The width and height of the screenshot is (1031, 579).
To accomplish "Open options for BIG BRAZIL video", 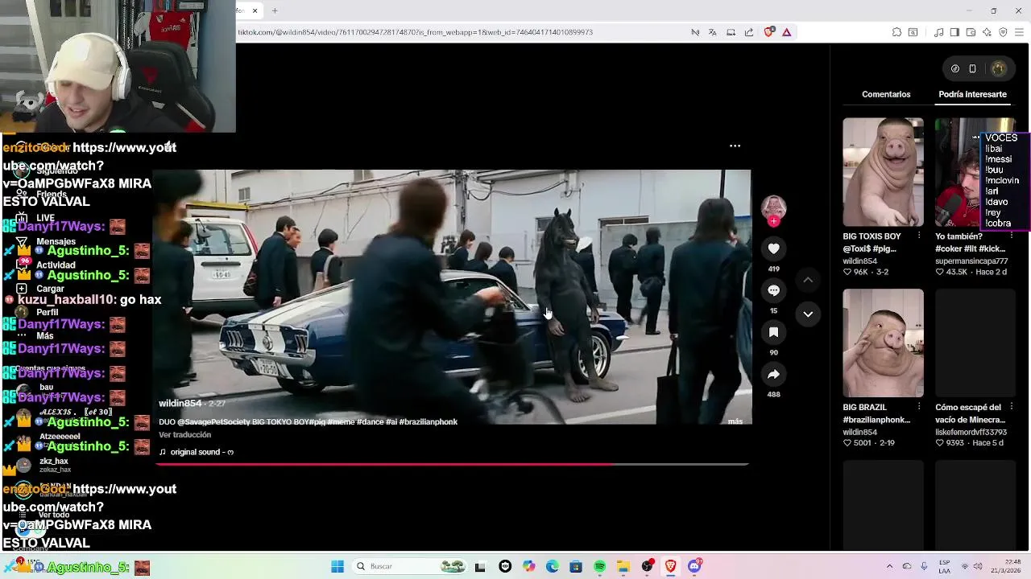I will (x=919, y=407).
